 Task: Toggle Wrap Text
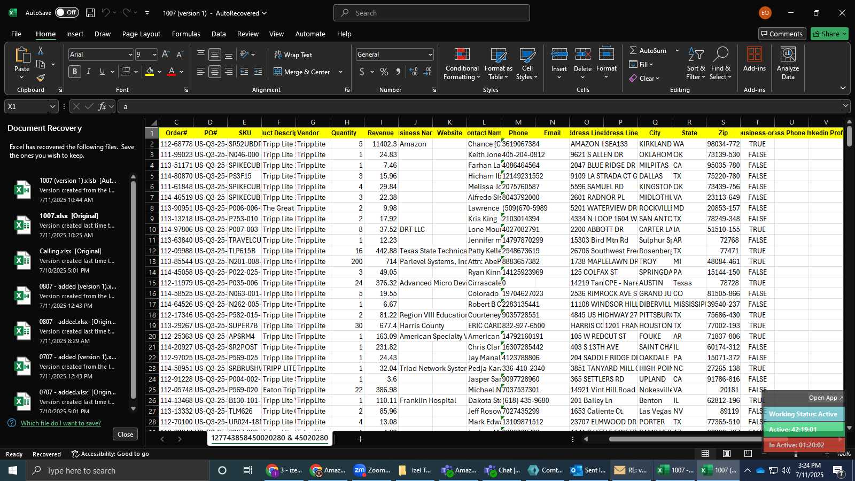(293, 55)
